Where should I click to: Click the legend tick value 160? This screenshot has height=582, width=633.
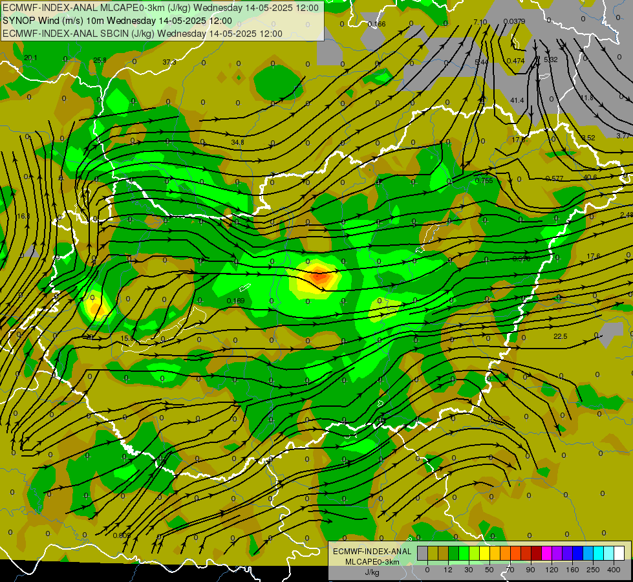point(572,570)
